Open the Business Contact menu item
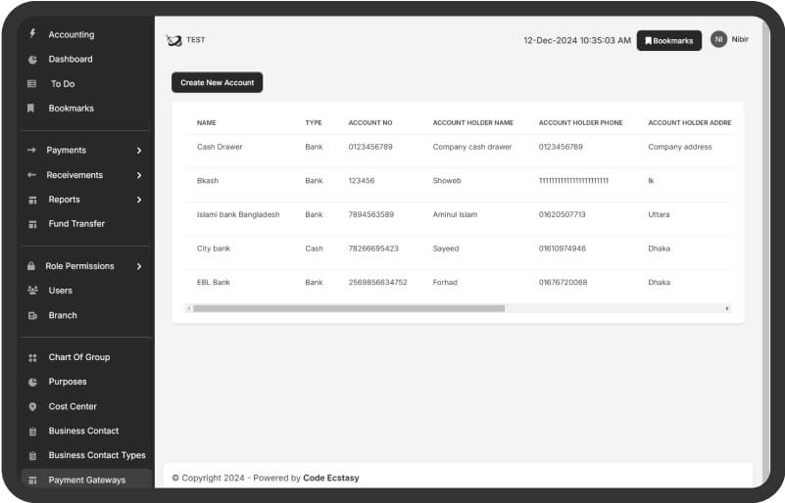785x503 pixels. click(83, 432)
